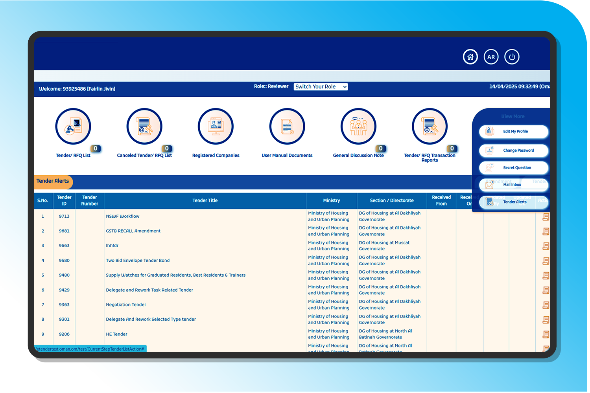Click the Tender Alerts tab label
Screen dimensions: 590x393
coord(53,181)
